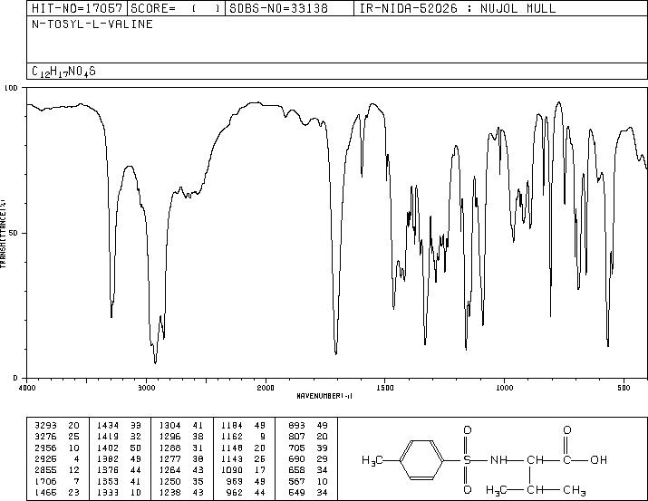
Task: Click the H3C group attached to the benzene ring
Action: point(372,460)
